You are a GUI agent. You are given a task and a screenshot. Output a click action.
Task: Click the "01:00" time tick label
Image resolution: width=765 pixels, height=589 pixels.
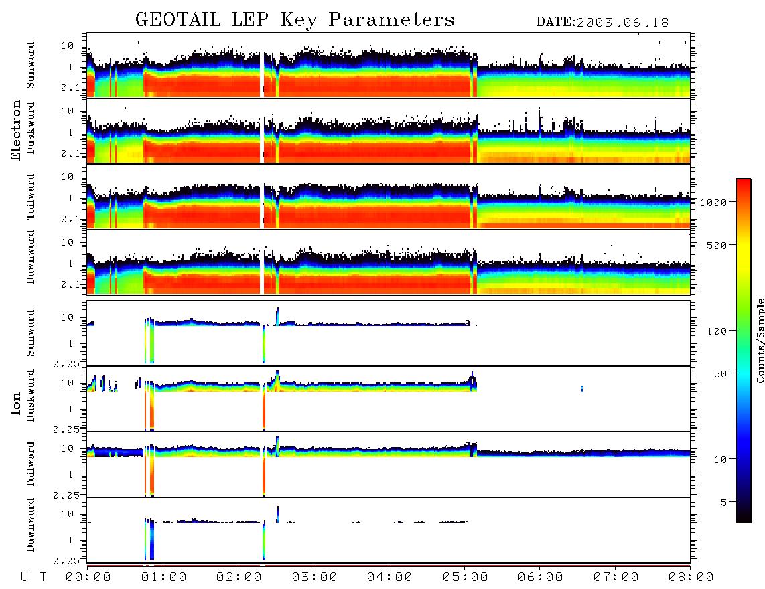coord(164,578)
